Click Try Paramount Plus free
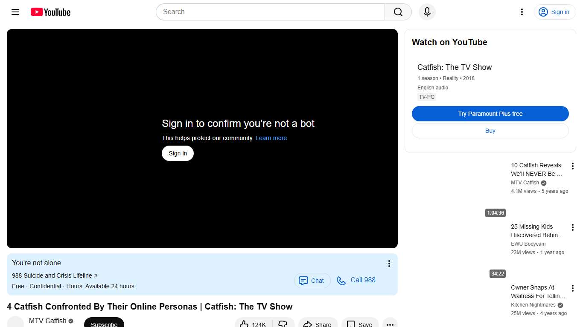The width and height of the screenshot is (583, 327). [490, 114]
